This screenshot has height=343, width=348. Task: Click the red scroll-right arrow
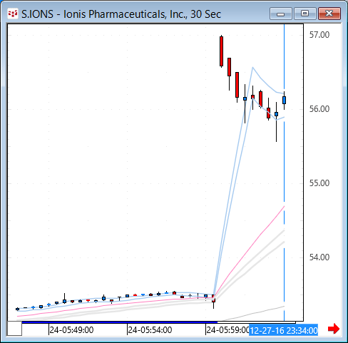tap(334, 329)
